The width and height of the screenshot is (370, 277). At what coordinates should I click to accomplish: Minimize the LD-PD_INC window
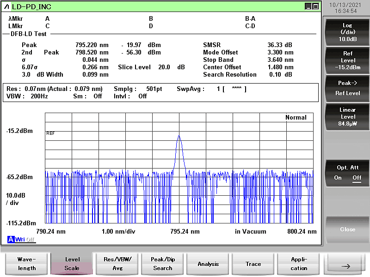[x=308, y=6]
